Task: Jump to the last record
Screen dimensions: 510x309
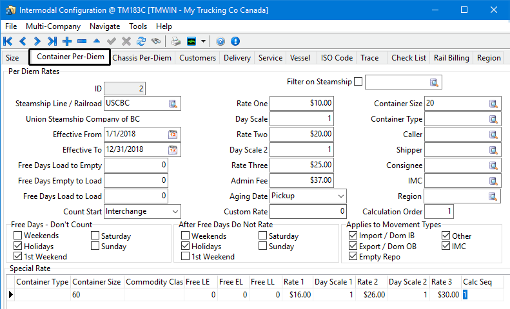Action: [52, 41]
